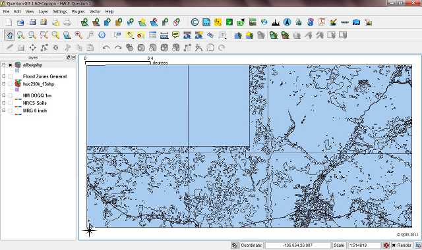
Task: Click the Scale input field
Action: [364, 245]
